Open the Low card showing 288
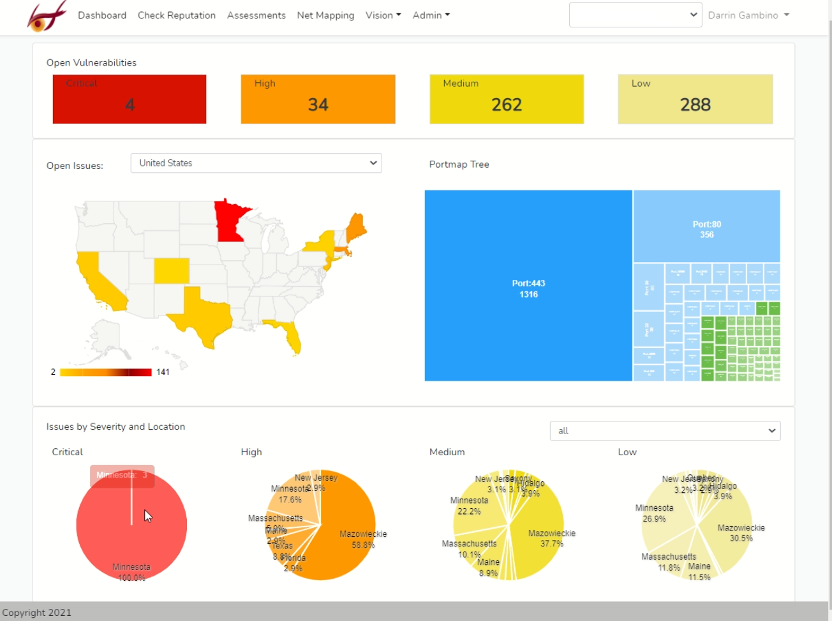Viewport: 832px width, 621px height. 695,99
